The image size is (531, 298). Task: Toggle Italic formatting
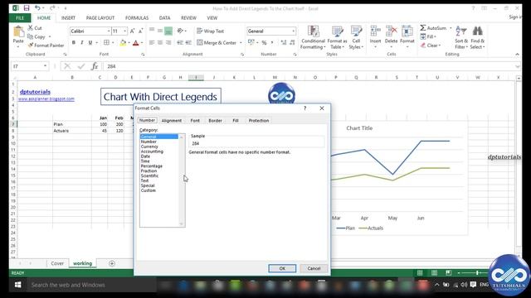tap(81, 42)
